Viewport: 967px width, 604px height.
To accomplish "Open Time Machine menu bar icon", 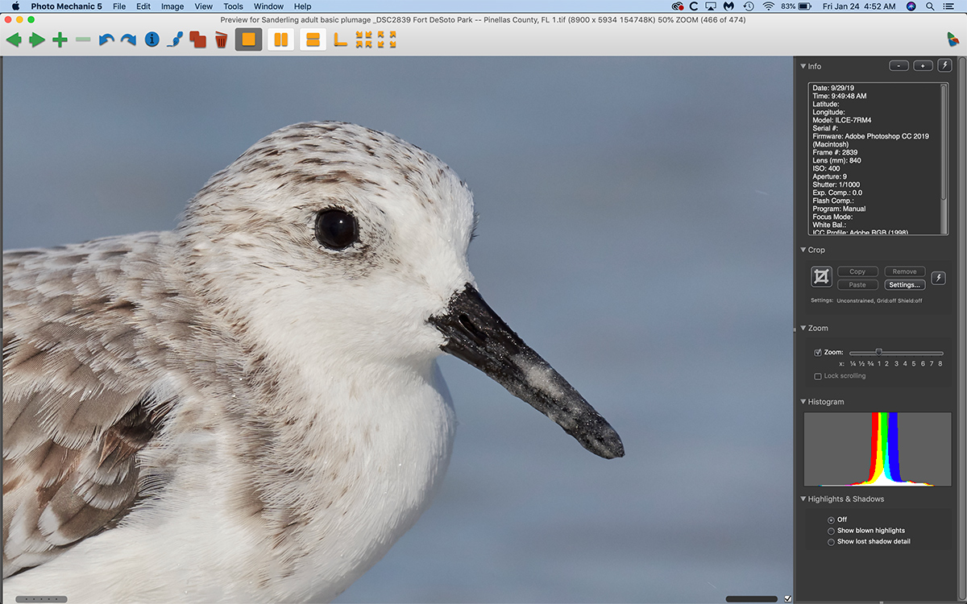I will (749, 6).
